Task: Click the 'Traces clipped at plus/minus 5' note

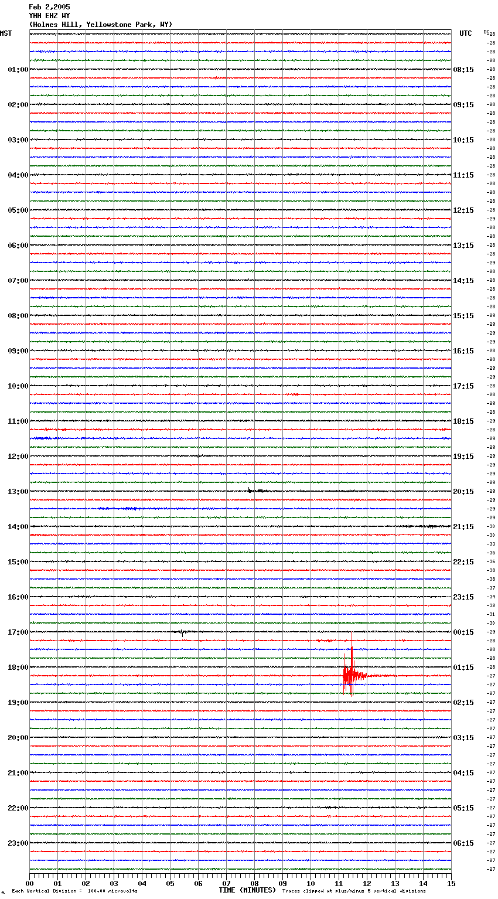Action: (x=354, y=891)
